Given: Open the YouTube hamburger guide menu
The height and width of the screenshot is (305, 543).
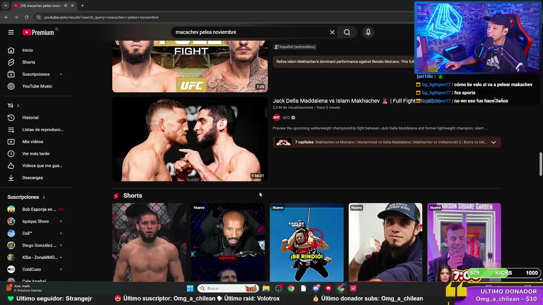Looking at the screenshot, I should pyautogui.click(x=11, y=32).
